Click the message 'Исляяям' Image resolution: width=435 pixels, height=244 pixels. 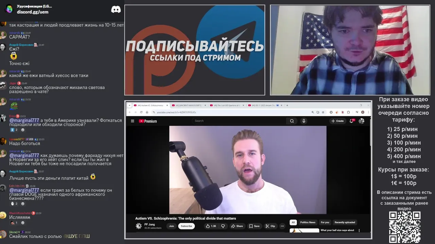20,217
